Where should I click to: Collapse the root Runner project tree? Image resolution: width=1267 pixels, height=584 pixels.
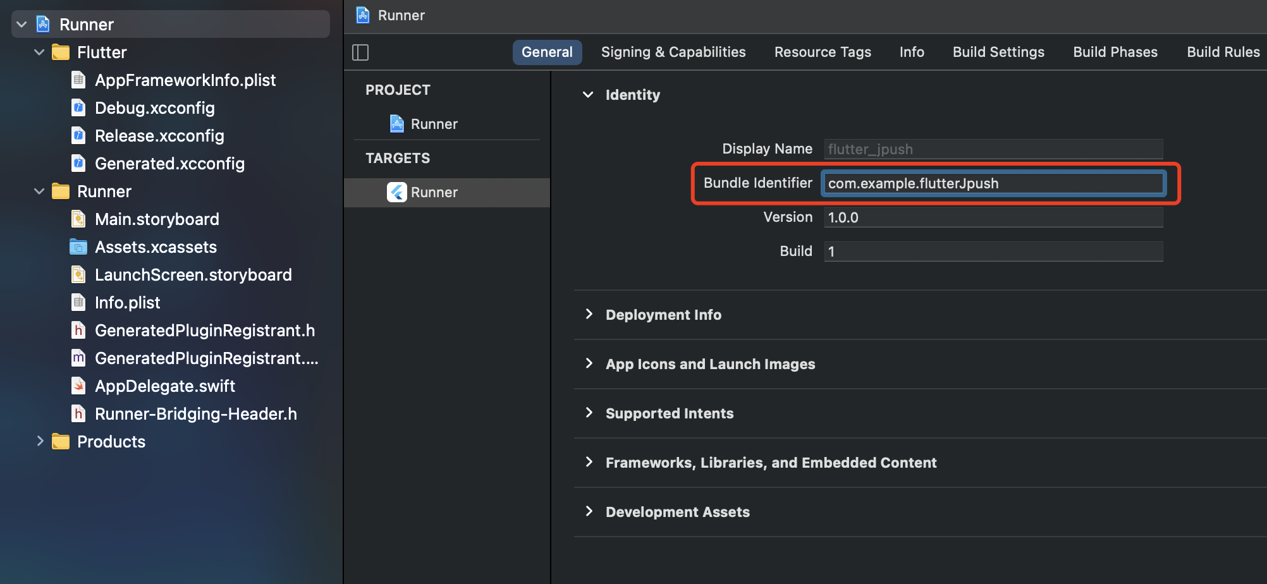click(21, 25)
